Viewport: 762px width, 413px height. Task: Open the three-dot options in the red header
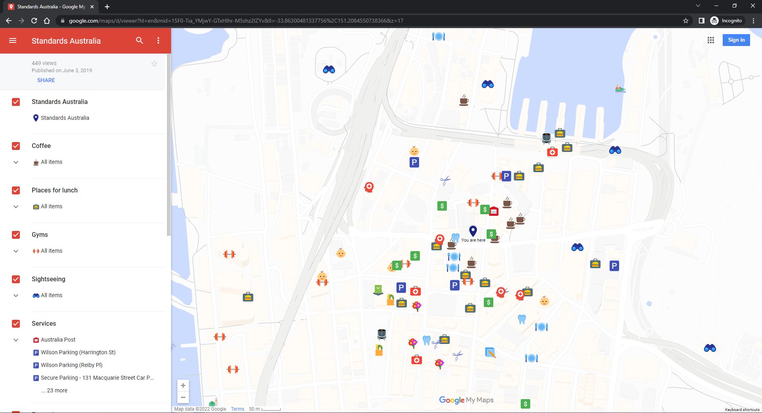pos(158,40)
